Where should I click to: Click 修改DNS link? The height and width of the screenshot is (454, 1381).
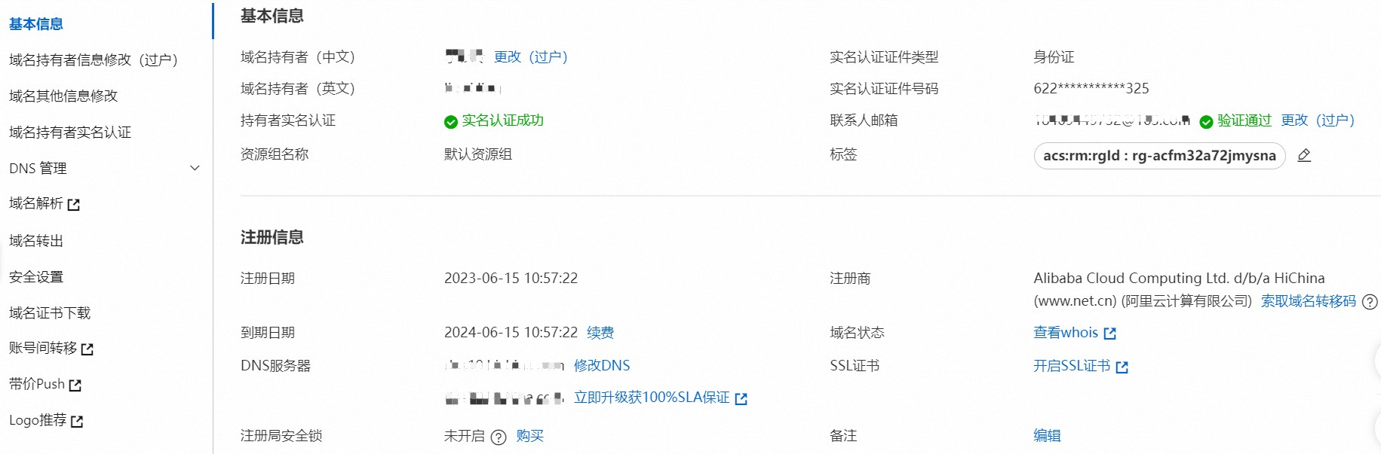tap(602, 365)
